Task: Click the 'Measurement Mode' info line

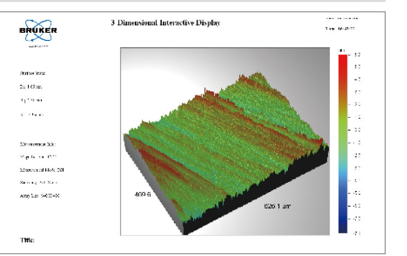Action: click(42, 170)
